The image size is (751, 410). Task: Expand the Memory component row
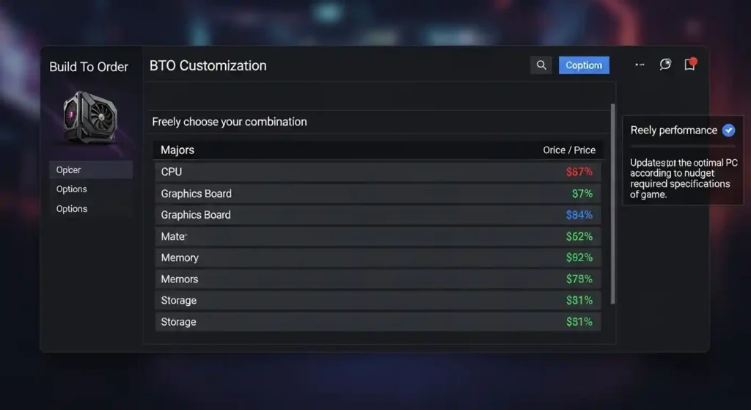(x=378, y=257)
